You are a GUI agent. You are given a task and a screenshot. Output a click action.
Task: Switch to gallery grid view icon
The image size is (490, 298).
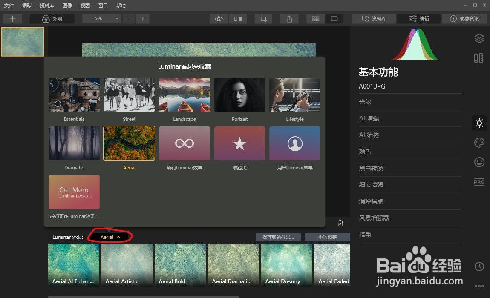pyautogui.click(x=316, y=19)
